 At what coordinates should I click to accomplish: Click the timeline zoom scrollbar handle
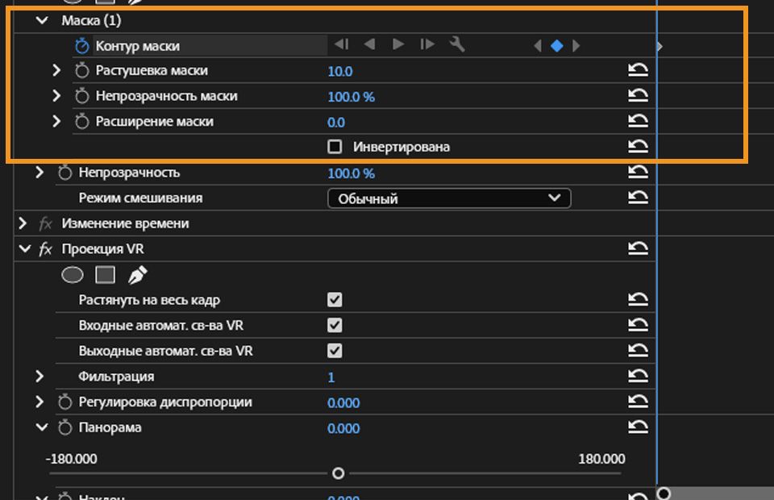[664, 493]
